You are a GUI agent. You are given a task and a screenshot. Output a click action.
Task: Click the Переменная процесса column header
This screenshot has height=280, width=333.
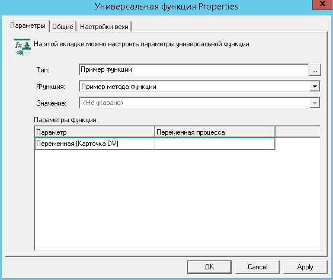pyautogui.click(x=214, y=132)
